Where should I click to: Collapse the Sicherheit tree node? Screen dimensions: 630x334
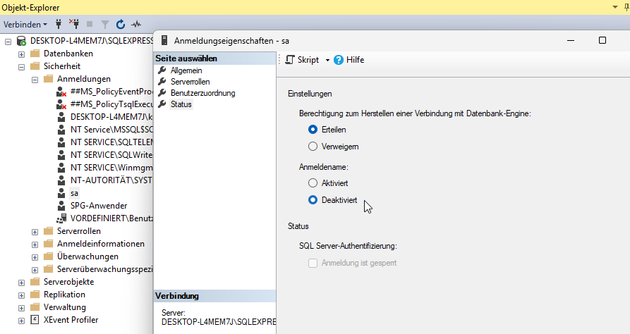coord(22,66)
